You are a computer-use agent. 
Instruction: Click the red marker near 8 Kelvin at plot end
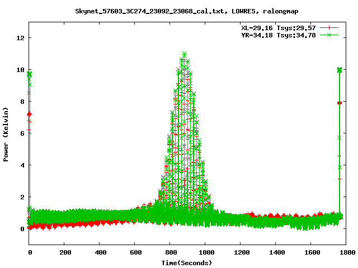pos(340,103)
